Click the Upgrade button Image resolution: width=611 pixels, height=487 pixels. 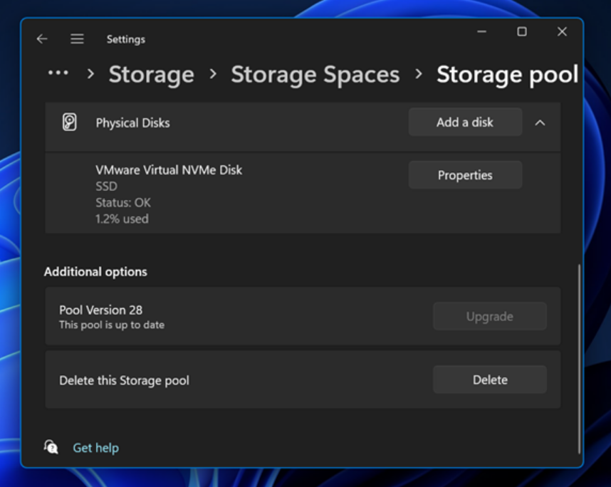click(x=490, y=316)
